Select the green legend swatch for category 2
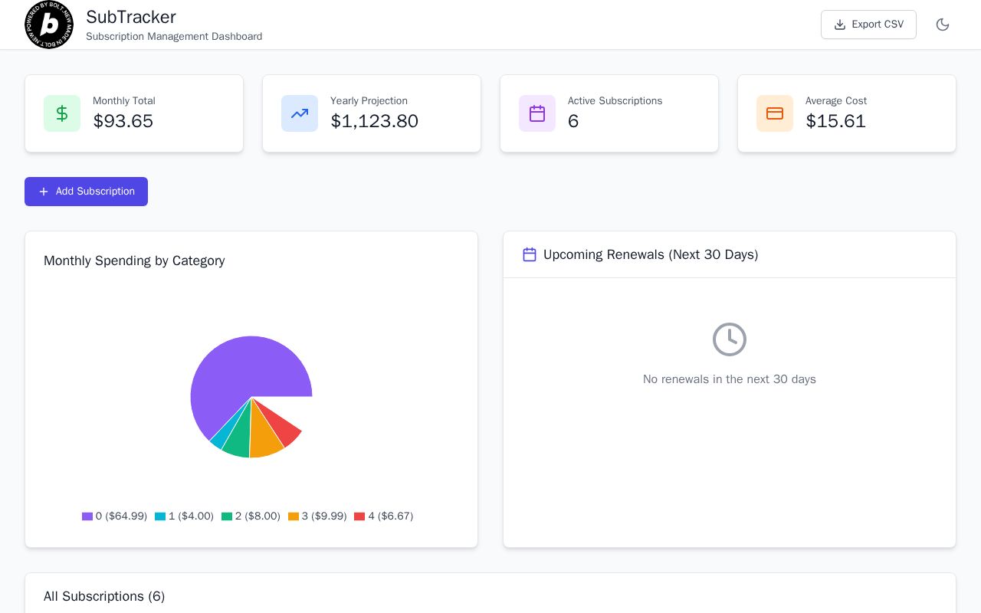981x613 pixels. coord(227,516)
